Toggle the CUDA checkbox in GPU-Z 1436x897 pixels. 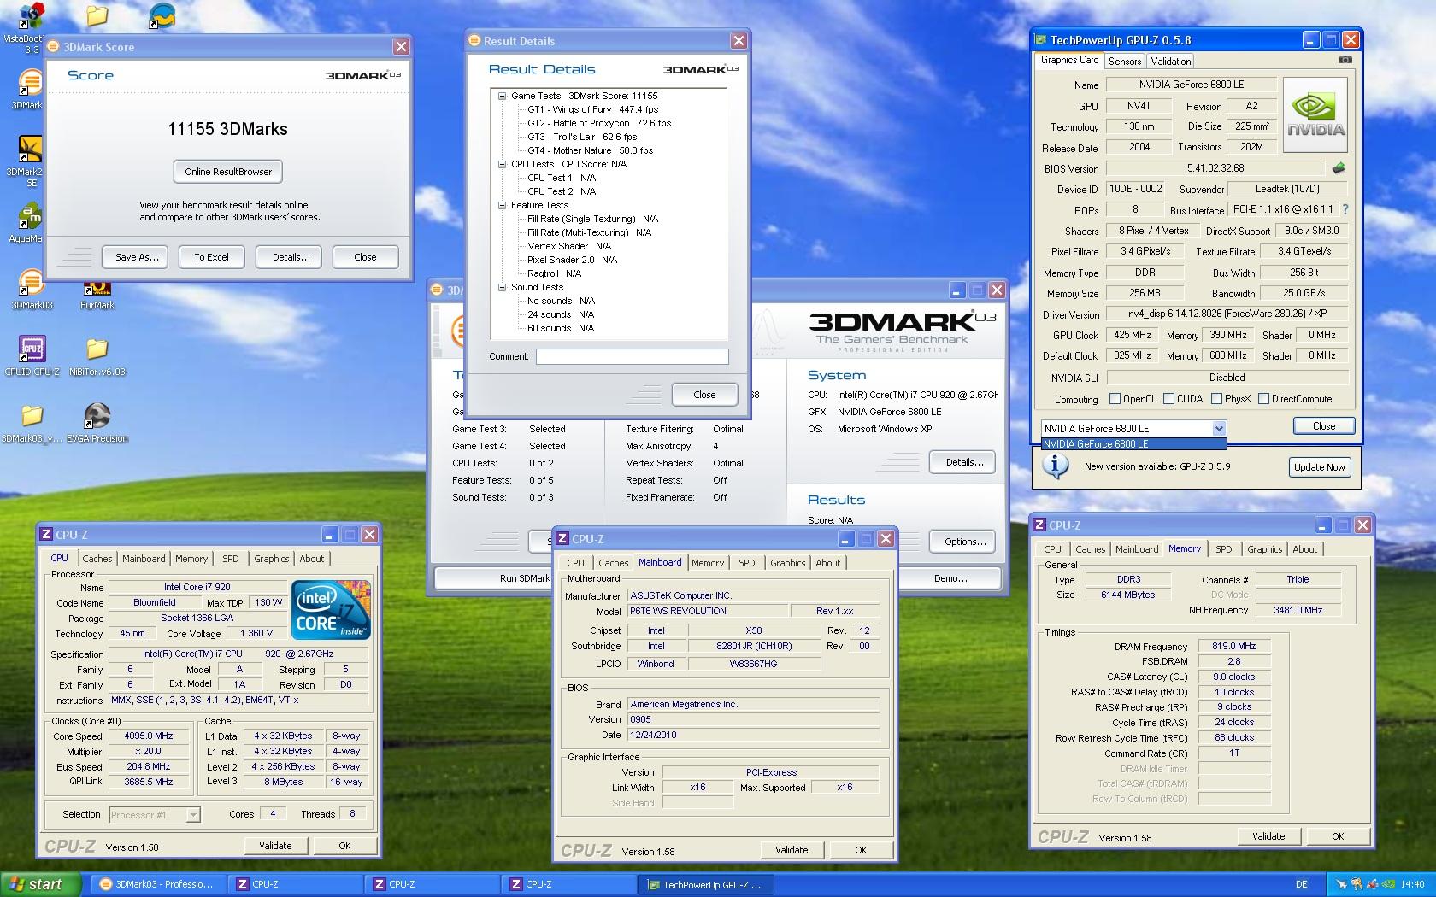point(1168,399)
